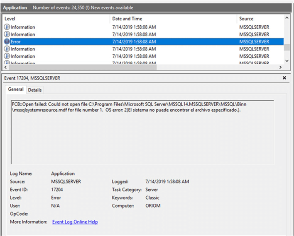Click the Task Category value Server

coord(152,190)
